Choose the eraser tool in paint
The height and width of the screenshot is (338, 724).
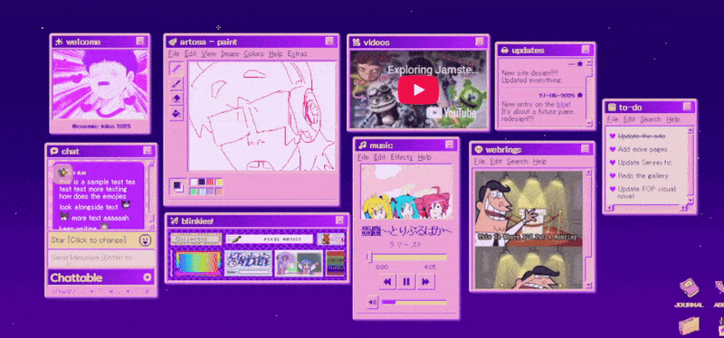(x=176, y=99)
